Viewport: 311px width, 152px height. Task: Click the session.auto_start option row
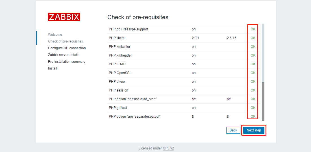click(x=184, y=99)
